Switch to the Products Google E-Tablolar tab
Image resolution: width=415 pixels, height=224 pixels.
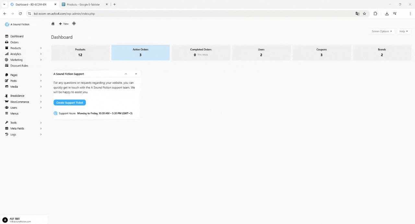(83, 4)
